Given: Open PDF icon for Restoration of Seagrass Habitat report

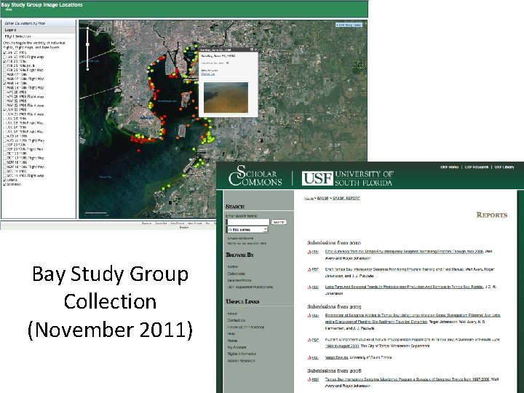Looking at the screenshot, I should point(313,315).
